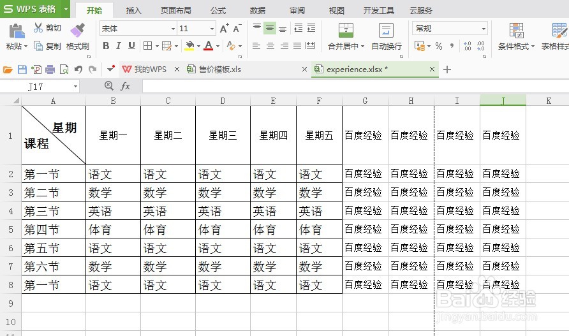Switch to the 审阅 tab
The height and width of the screenshot is (336, 569).
click(x=297, y=11)
